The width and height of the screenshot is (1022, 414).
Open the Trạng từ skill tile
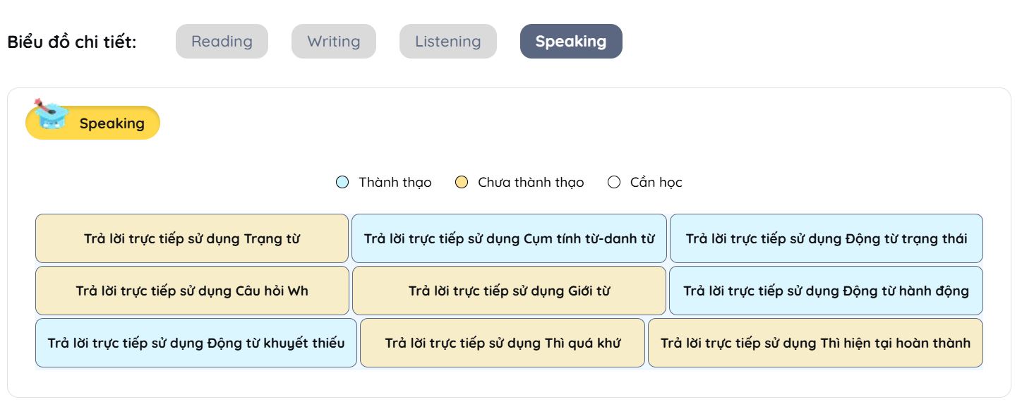point(192,238)
